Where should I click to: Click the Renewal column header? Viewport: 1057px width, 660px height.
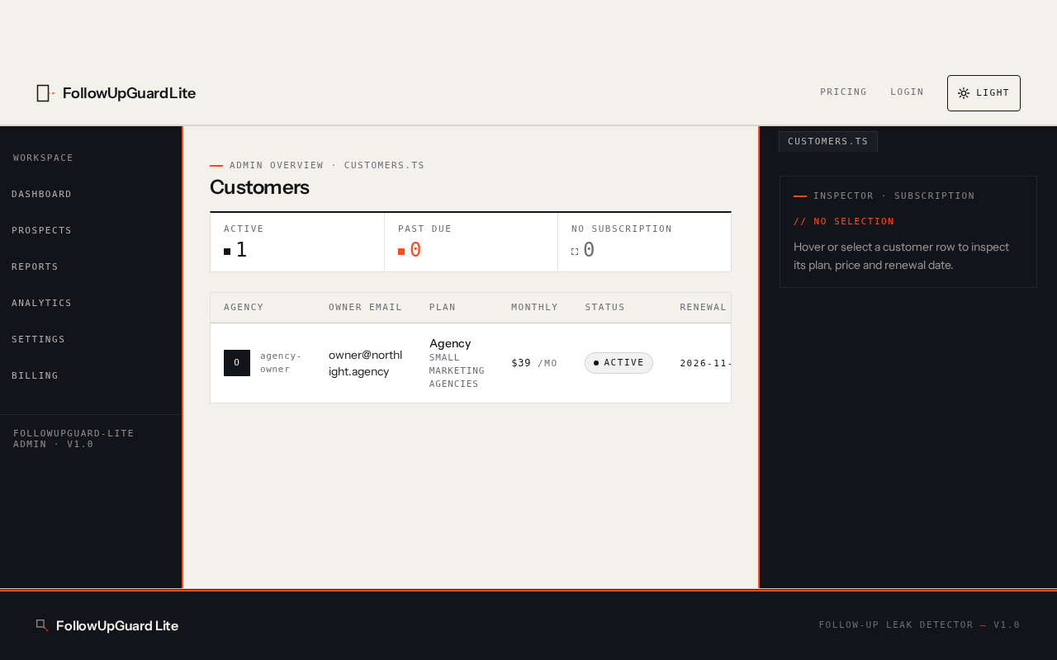coord(704,308)
